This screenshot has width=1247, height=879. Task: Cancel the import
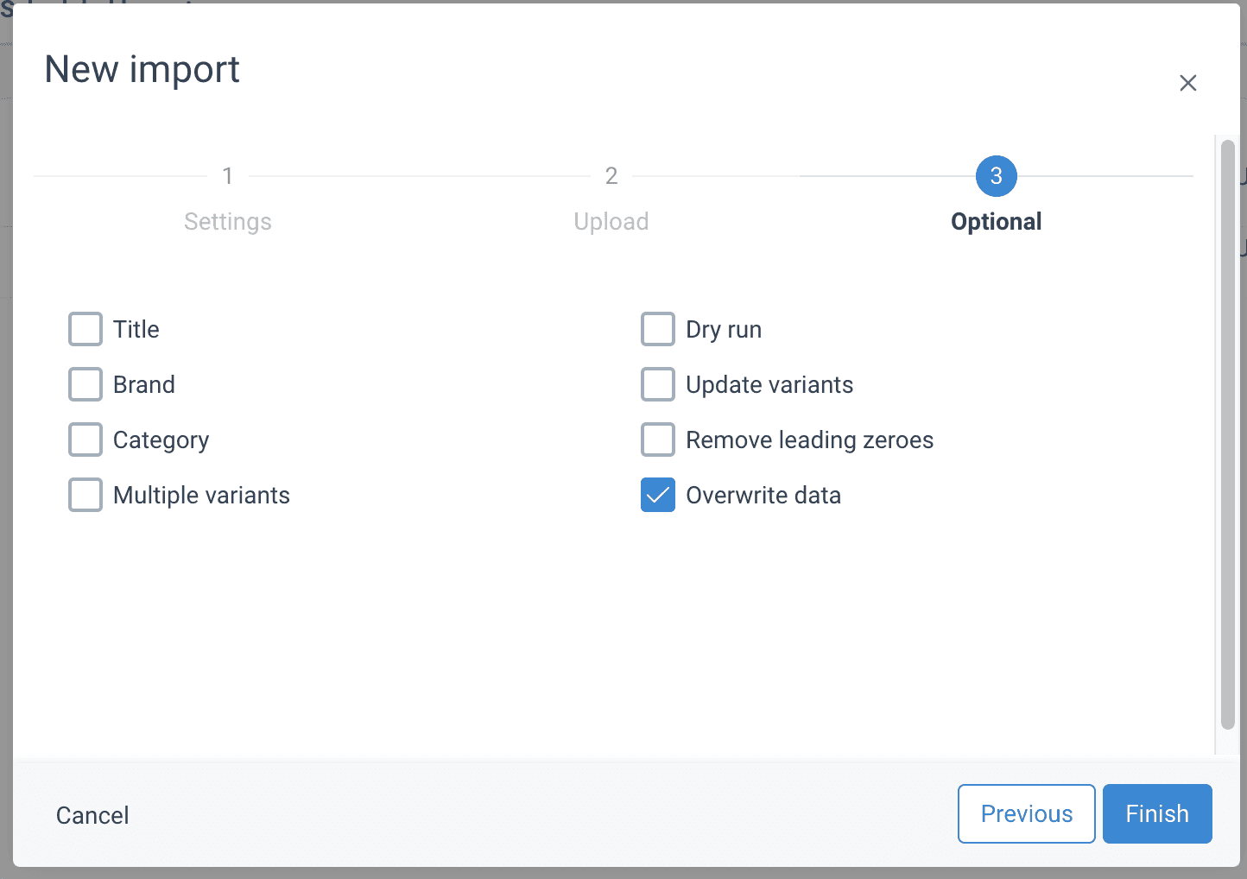click(92, 815)
